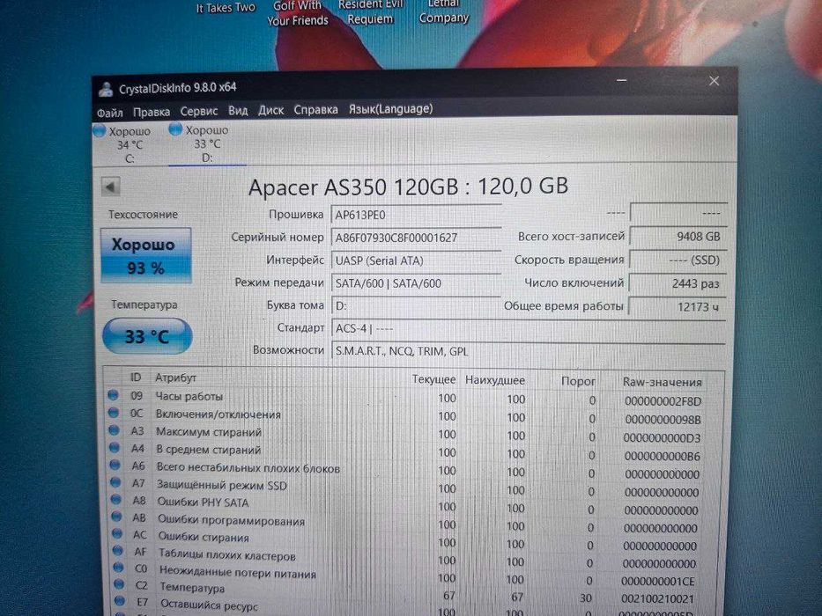The height and width of the screenshot is (616, 822).
Task: Click the serial number field A86F07930C8F00001627
Action: 416,238
